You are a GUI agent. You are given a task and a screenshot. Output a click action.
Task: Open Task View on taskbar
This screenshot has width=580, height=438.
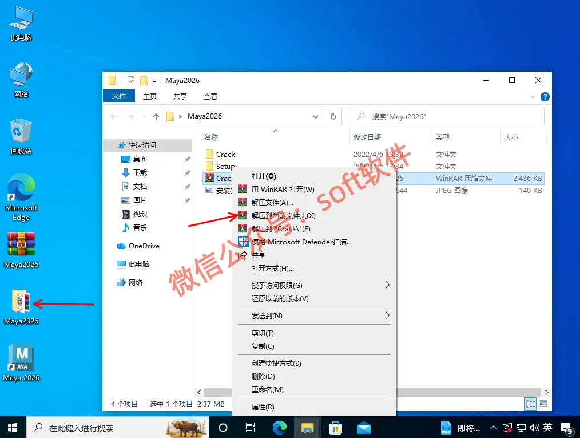pos(251,428)
